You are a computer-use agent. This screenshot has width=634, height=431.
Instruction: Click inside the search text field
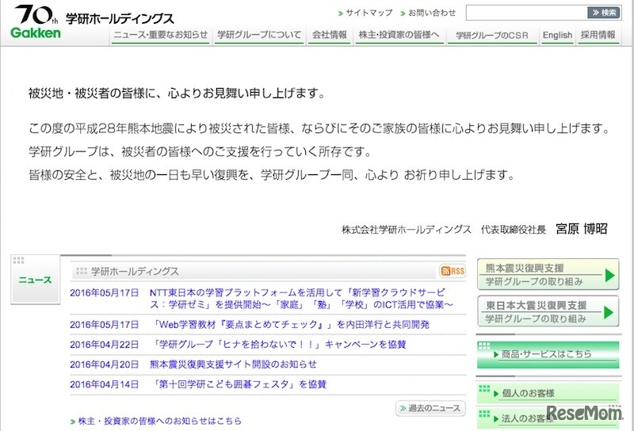tap(525, 13)
